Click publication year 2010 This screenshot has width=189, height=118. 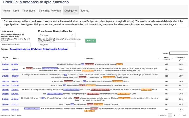point(181,81)
